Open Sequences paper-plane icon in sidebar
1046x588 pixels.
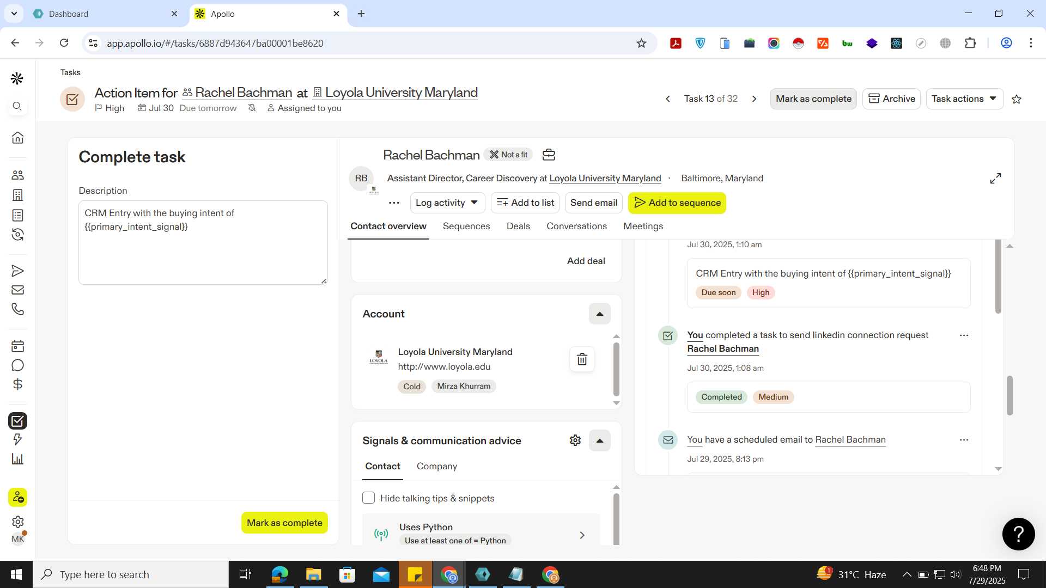coord(17,271)
